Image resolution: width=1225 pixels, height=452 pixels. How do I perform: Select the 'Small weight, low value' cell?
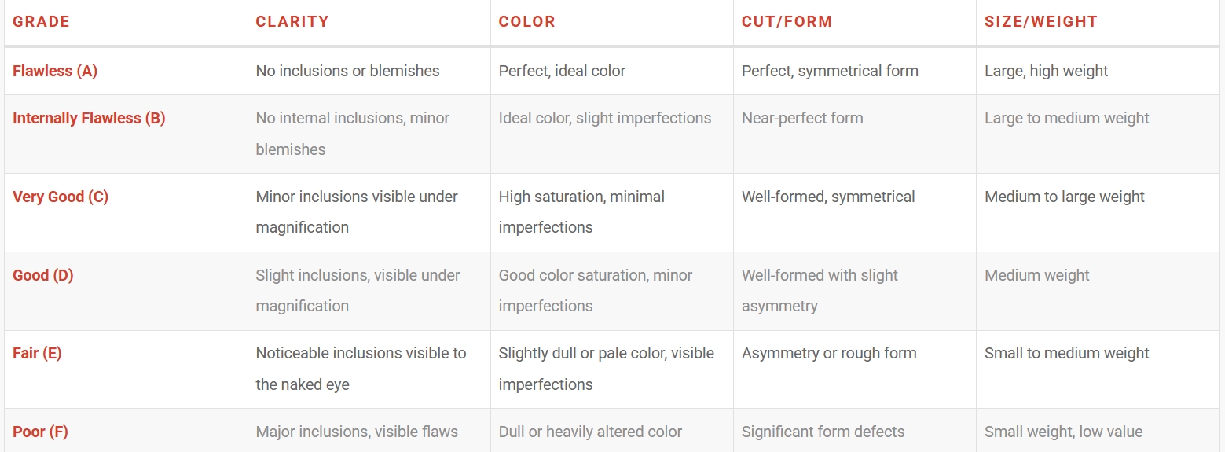(1063, 432)
